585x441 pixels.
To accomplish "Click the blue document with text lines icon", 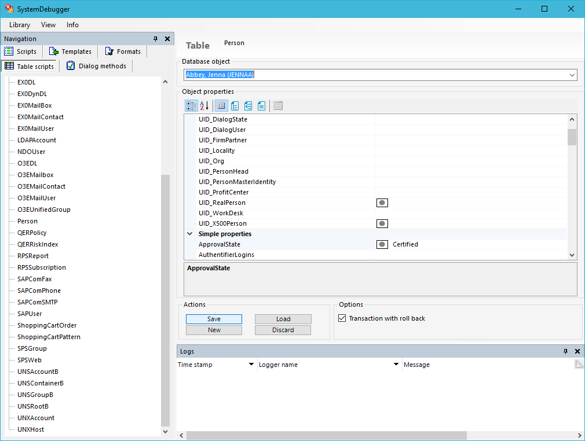I will (x=262, y=106).
